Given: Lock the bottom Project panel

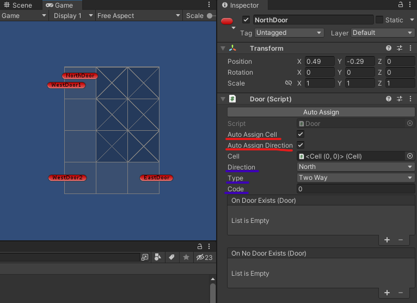Looking at the screenshot, I should click(199, 246).
